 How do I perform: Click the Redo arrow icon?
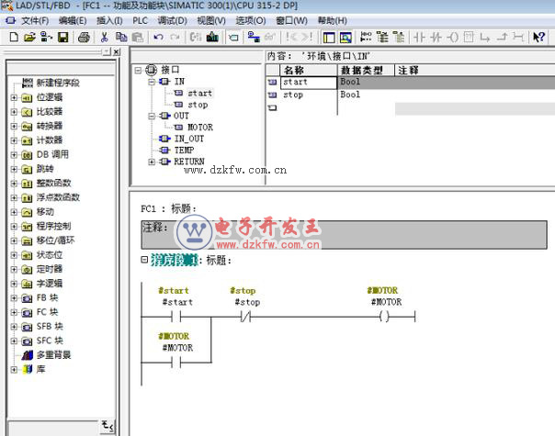coord(175,37)
